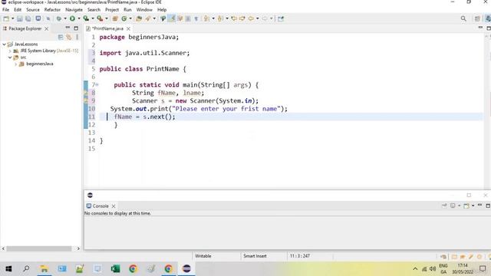Toggle Pin Console in Console view

[x=444, y=205]
